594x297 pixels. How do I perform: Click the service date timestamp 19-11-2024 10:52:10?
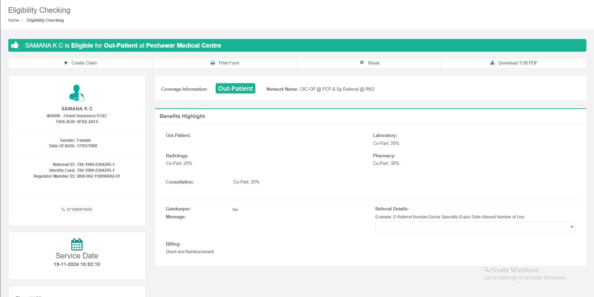[x=77, y=264]
